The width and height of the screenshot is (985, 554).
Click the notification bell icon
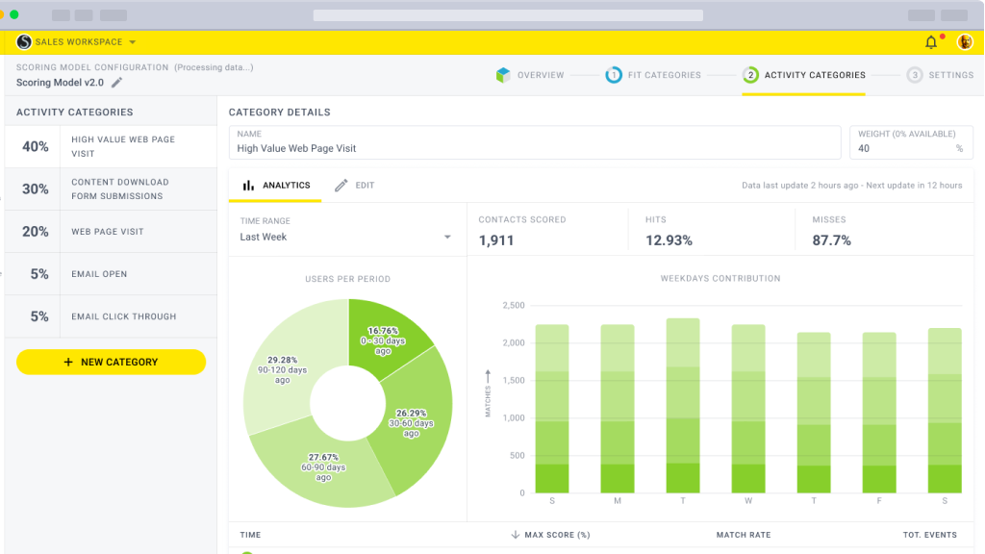coord(930,42)
